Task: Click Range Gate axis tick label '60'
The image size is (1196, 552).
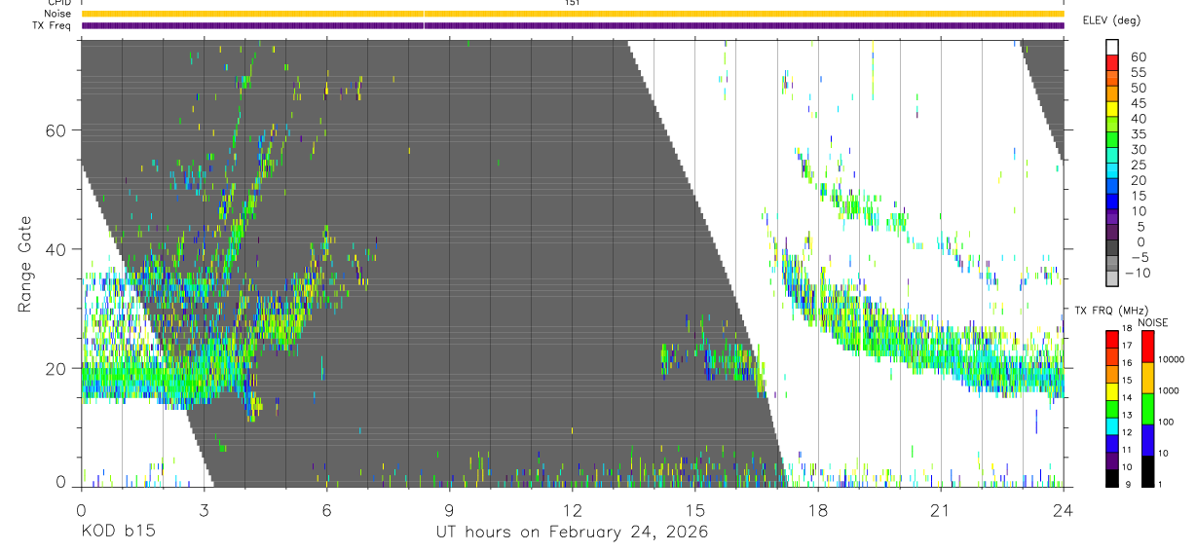Action: (x=56, y=130)
